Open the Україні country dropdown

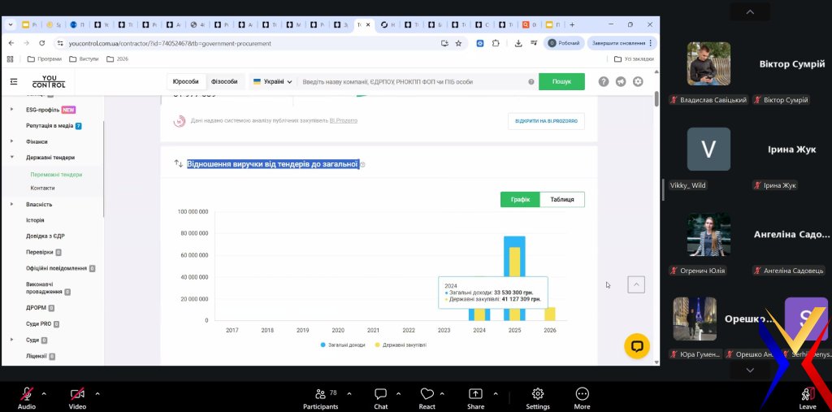pyautogui.click(x=272, y=81)
